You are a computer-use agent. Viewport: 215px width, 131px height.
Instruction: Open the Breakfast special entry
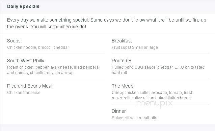[122, 41]
